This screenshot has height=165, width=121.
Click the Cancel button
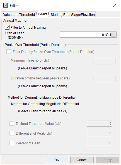point(82,160)
